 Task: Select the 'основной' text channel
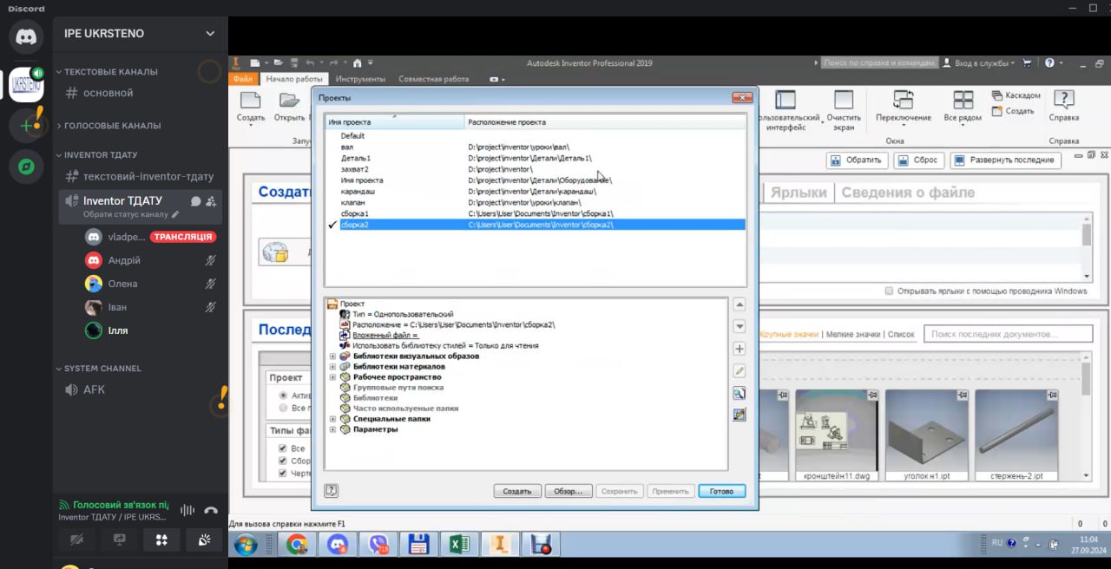[x=108, y=93]
